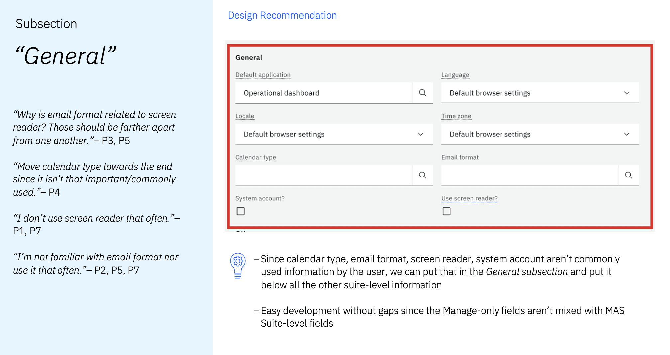Click the Default application search icon

pos(422,93)
